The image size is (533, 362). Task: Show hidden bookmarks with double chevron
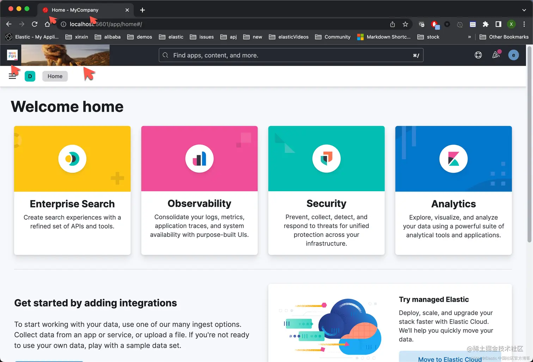tap(469, 37)
